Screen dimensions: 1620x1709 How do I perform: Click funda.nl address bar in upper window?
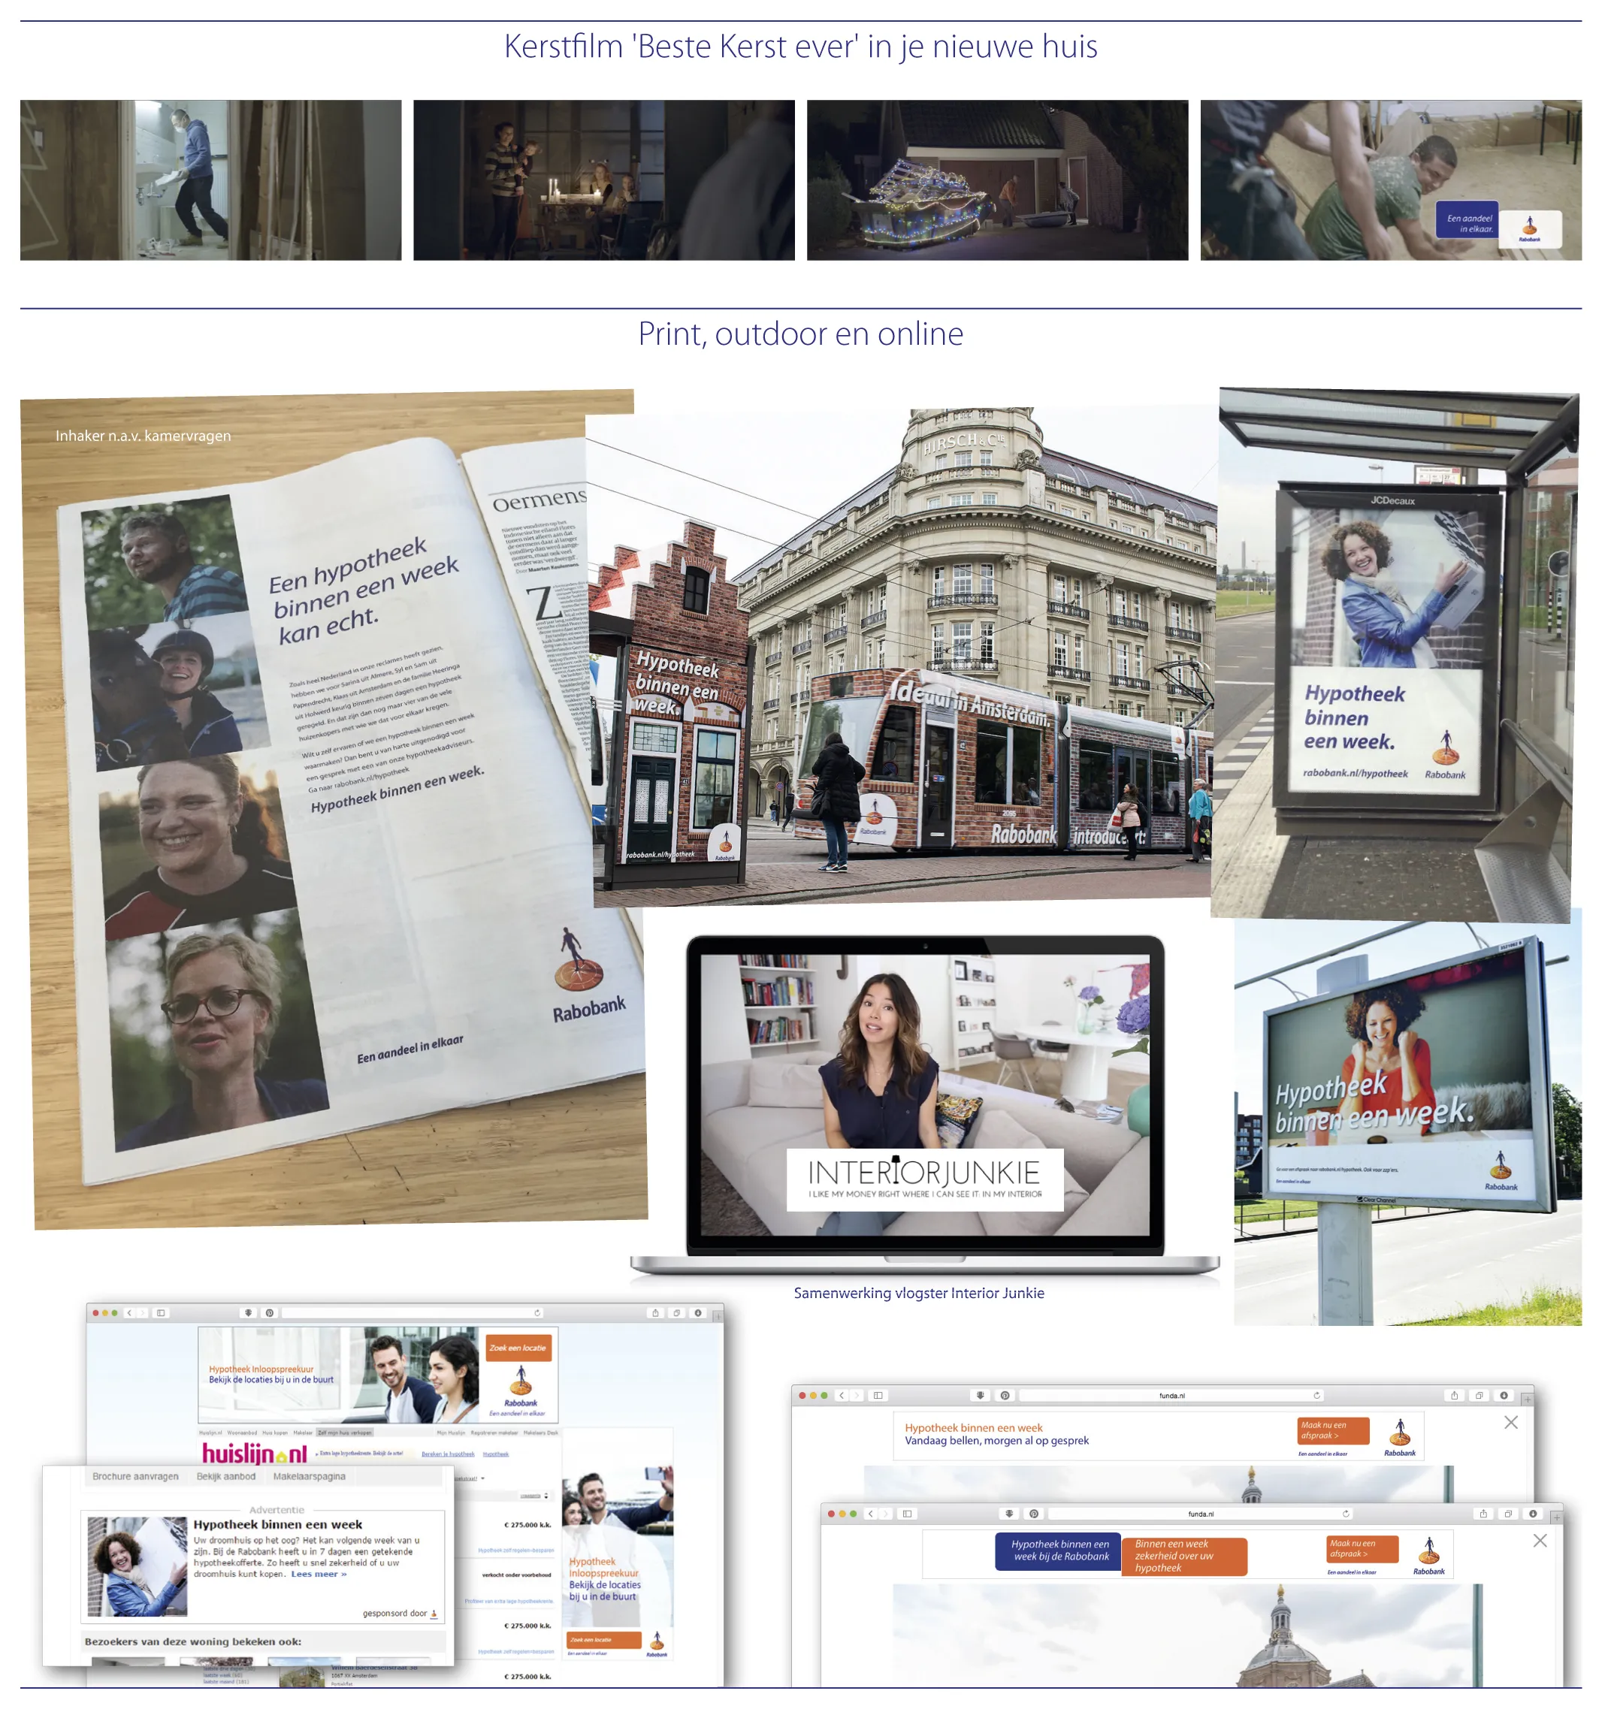click(1172, 1396)
